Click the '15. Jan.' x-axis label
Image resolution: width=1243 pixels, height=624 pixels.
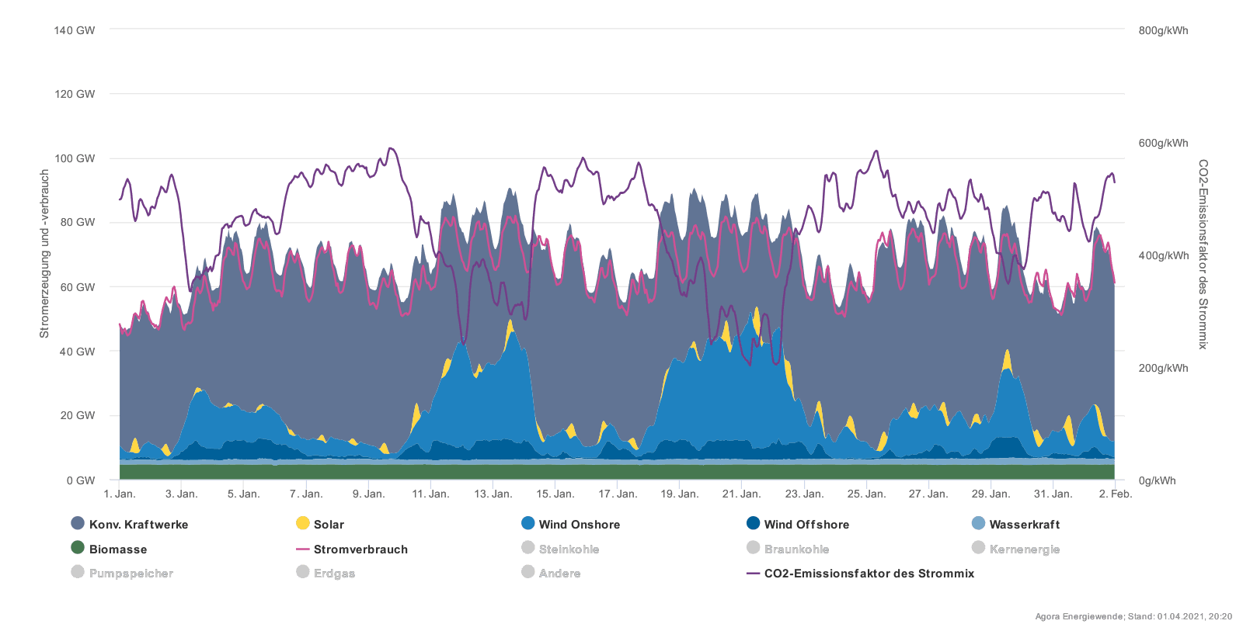(555, 494)
